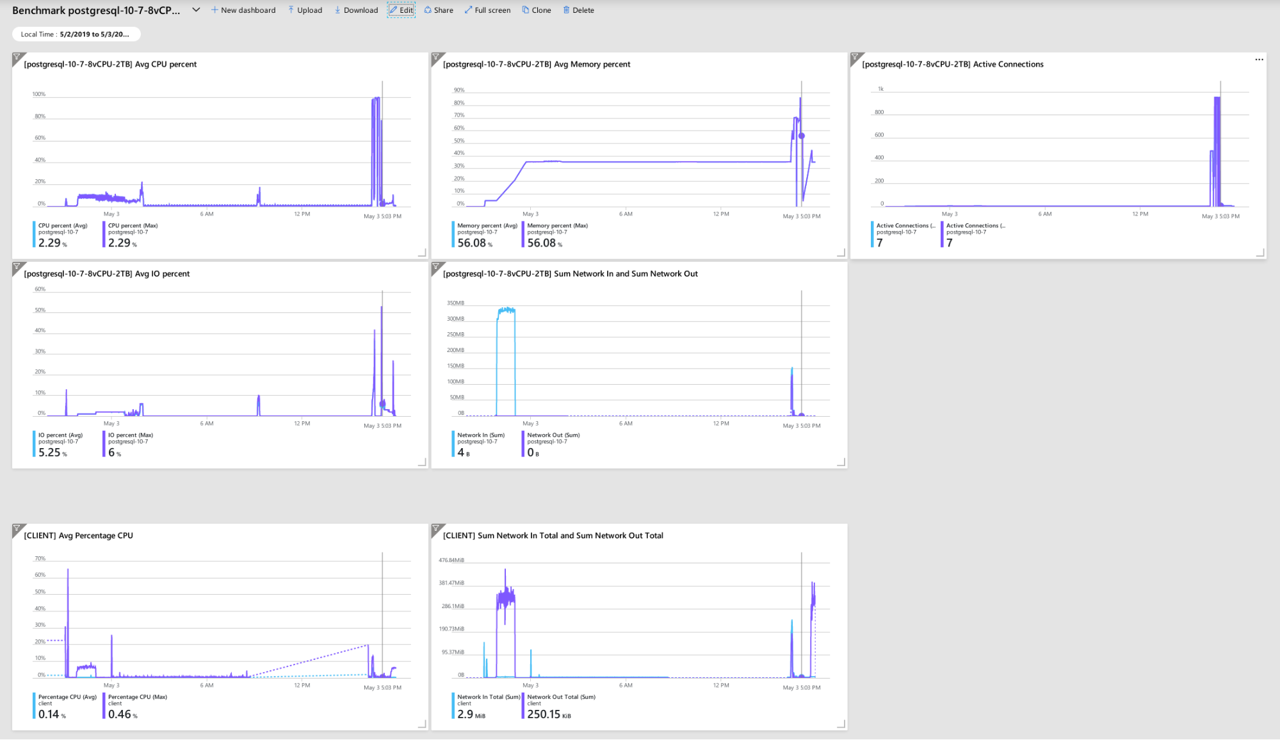Click the CPU percent (Avg) legend color bar

coord(34,234)
